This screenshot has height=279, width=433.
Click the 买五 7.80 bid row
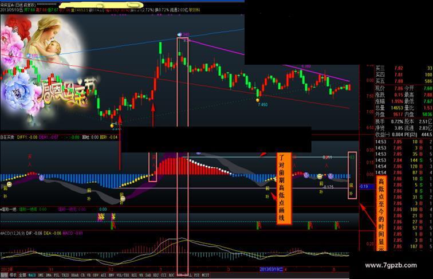pyautogui.click(x=403, y=81)
